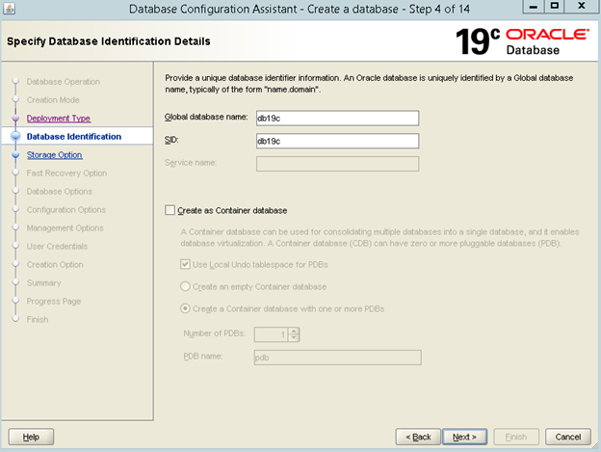Select Create an empty Container database option
Screen dimensions: 601x452
[185, 286]
